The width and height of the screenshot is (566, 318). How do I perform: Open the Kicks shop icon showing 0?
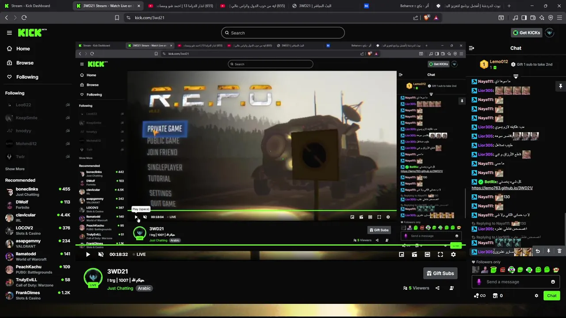point(498,296)
